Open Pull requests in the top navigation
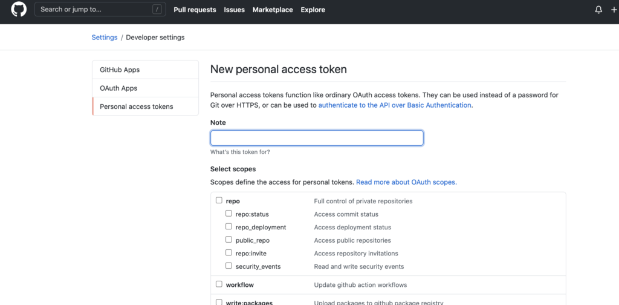Viewport: 619px width, 305px height. (x=195, y=10)
